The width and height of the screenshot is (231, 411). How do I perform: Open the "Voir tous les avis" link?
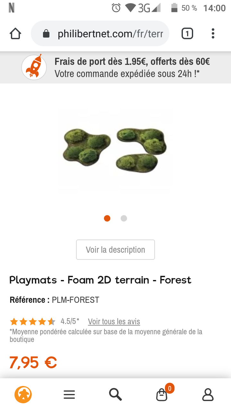114,321
